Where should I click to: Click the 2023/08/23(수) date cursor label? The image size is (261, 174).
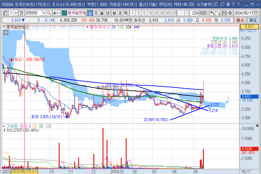click(x=24, y=172)
